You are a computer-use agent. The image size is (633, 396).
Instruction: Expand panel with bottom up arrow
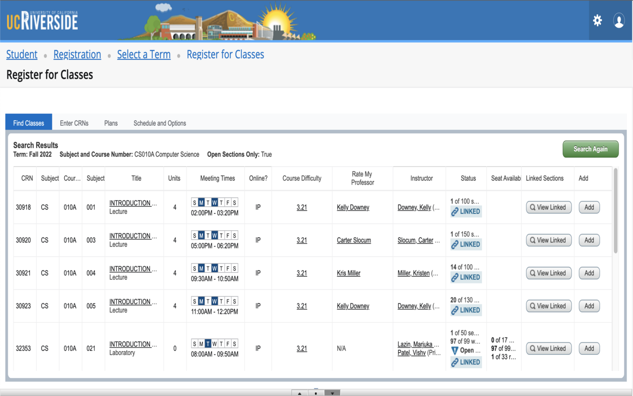(300, 393)
